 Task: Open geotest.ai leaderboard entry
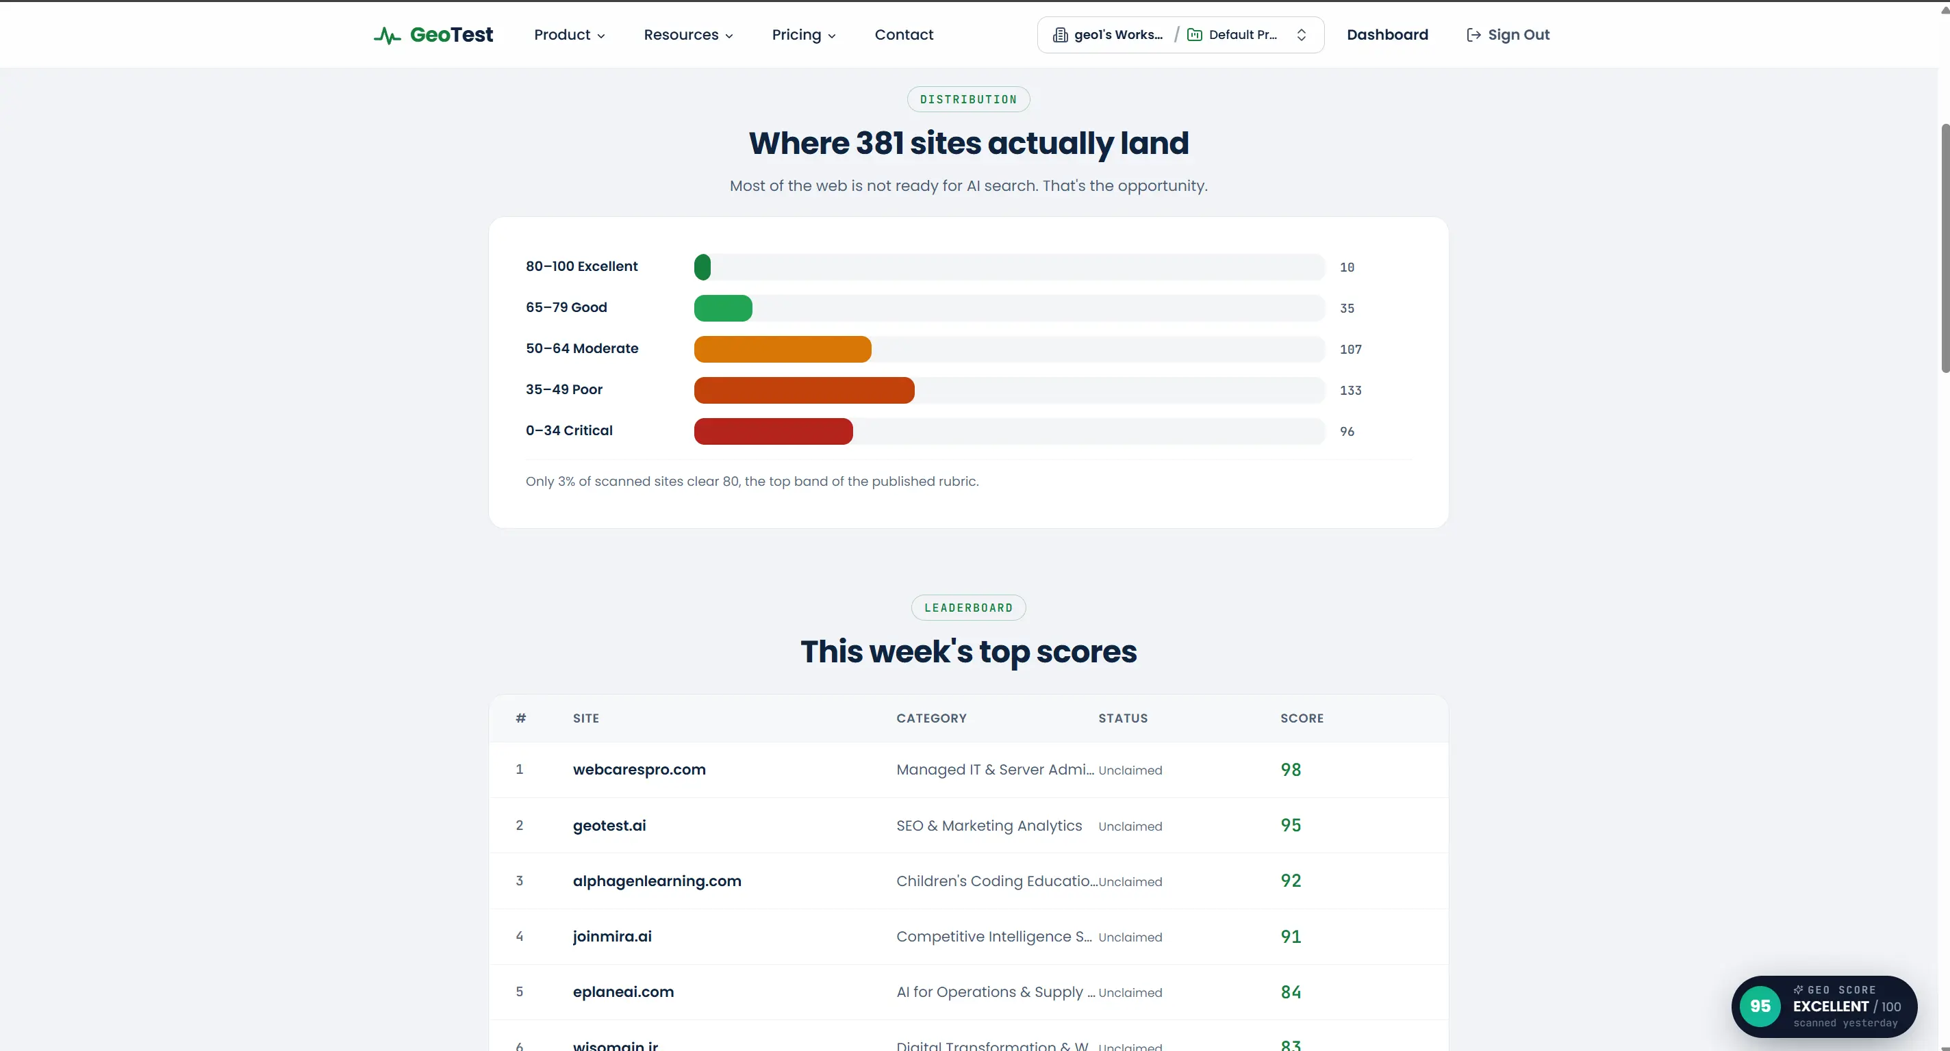coord(609,825)
